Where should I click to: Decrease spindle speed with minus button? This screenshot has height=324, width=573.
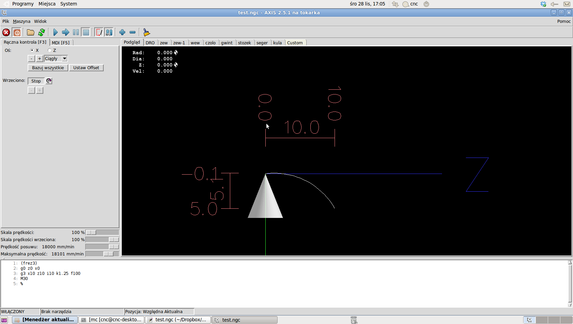[x=31, y=90]
